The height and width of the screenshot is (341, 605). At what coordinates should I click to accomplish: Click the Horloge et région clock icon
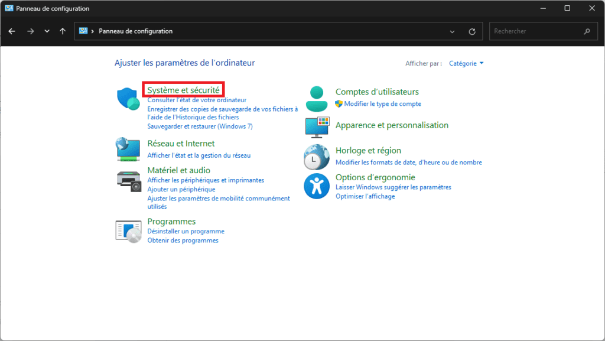317,157
